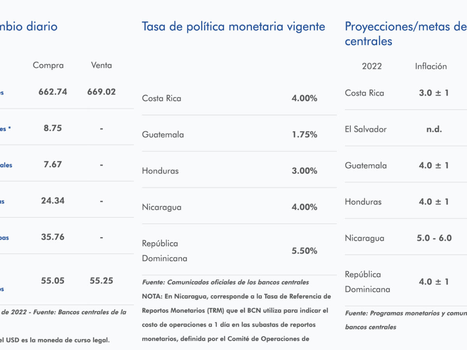
Task: Click the 'Venta' column header
Action: click(101, 65)
